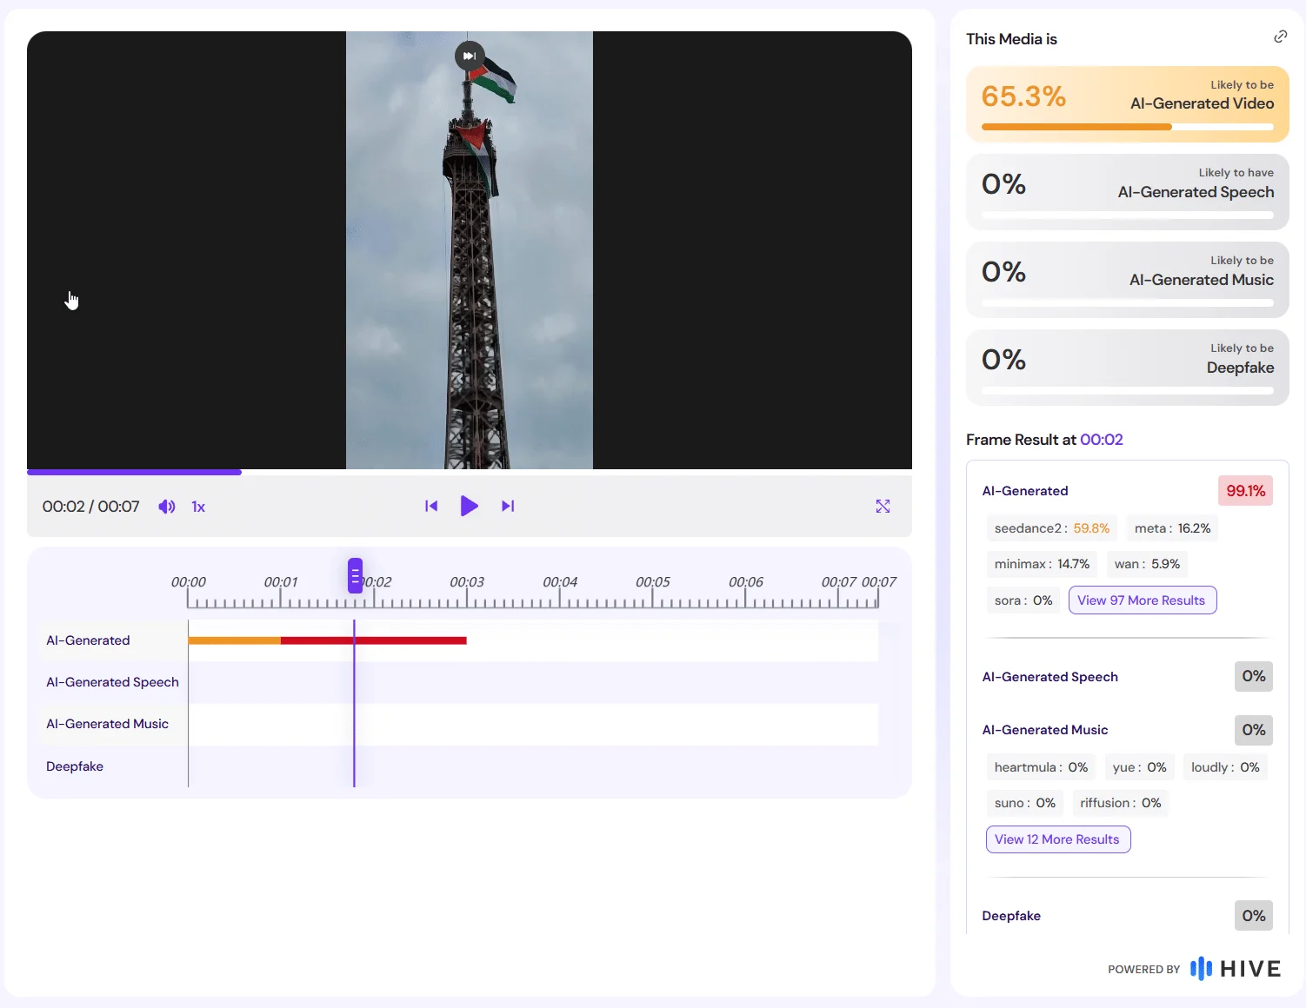Click the orange AI-Generated timeline segment
This screenshot has height=1008, width=1306.
click(235, 640)
